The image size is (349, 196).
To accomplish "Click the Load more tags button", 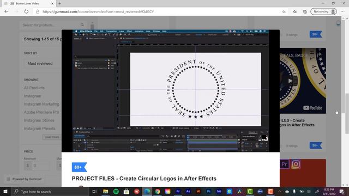I will click(52, 137).
